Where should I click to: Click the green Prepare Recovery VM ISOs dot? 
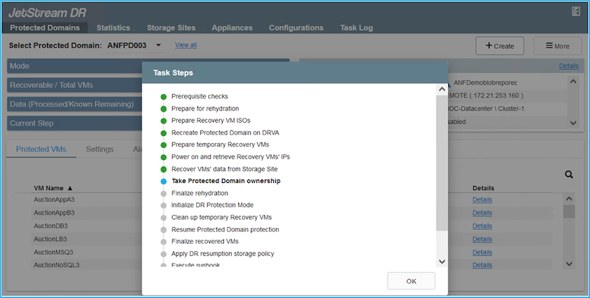click(x=164, y=121)
